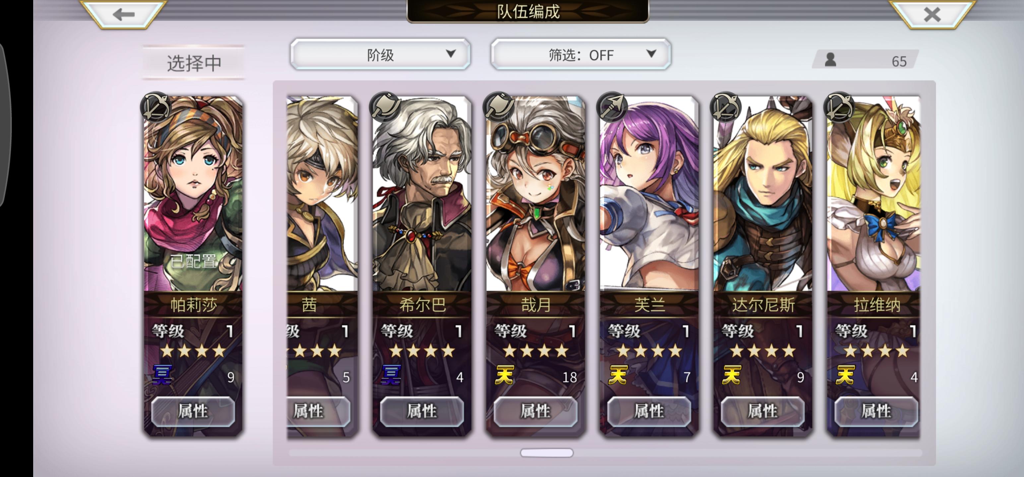Open the 阶级 sort dropdown
This screenshot has width=1024, height=477.
380,54
